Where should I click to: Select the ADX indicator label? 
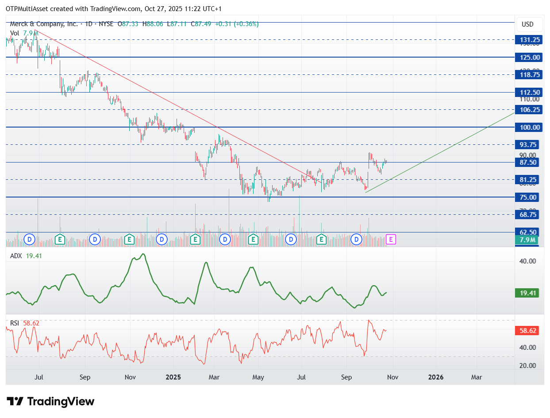click(15, 255)
